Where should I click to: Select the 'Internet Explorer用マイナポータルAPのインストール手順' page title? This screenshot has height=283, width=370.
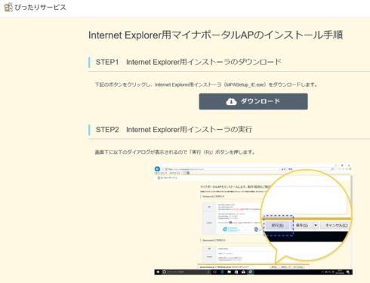(x=215, y=35)
